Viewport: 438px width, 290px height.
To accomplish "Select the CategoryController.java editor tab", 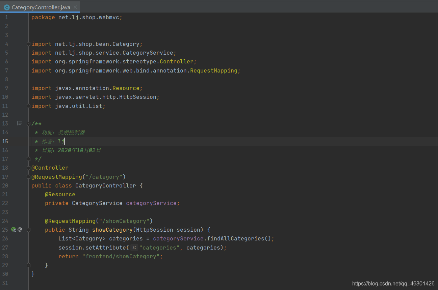I will (41, 7).
